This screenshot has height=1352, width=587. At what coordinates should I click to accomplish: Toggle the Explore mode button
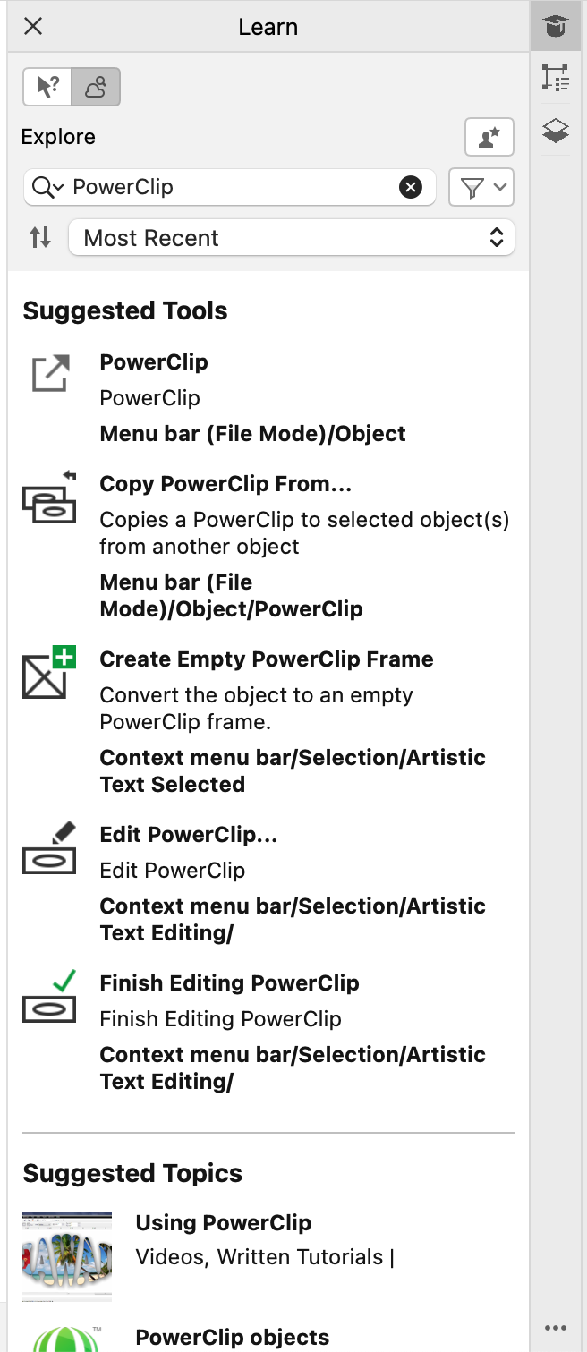96,88
